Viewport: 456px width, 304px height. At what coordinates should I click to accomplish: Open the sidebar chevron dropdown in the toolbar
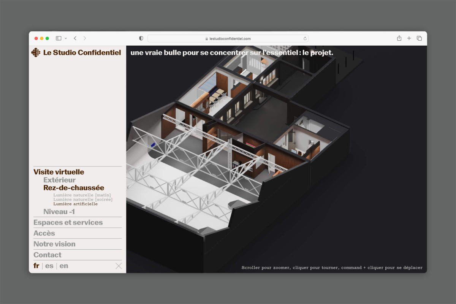pos(65,38)
